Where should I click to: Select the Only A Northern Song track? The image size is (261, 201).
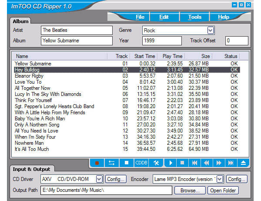127,125
